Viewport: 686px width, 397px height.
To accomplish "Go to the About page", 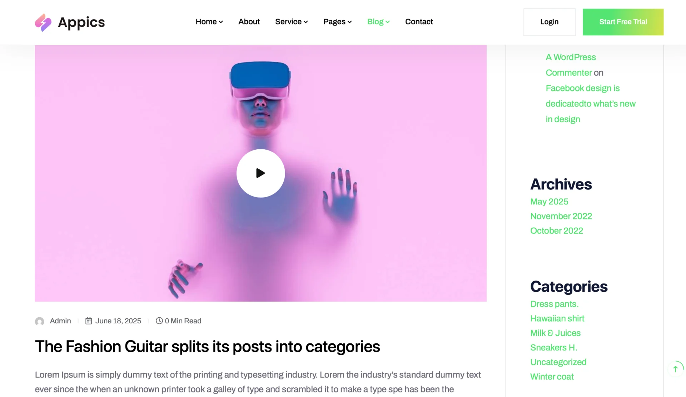I will click(x=249, y=22).
